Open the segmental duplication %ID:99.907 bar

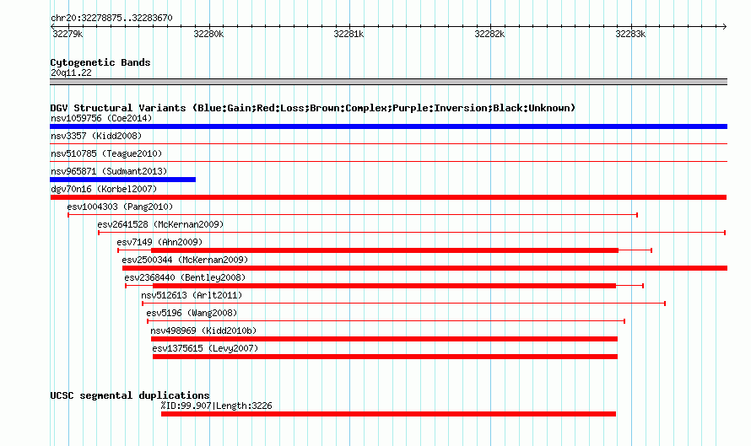point(388,414)
